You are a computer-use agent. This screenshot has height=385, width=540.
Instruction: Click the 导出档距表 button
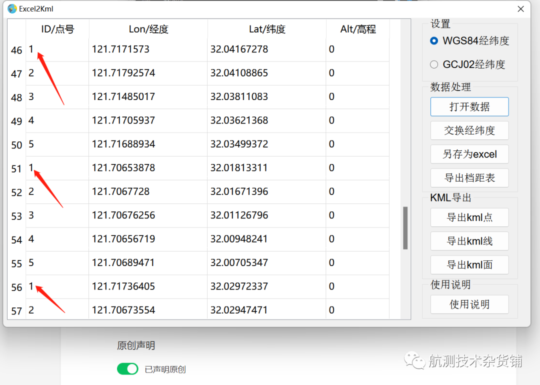click(469, 178)
